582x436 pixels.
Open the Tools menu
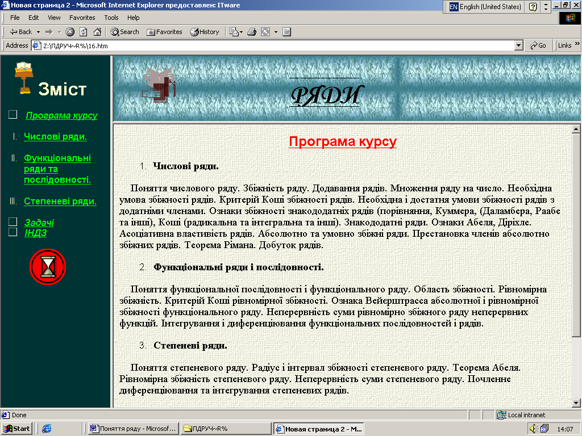111,18
